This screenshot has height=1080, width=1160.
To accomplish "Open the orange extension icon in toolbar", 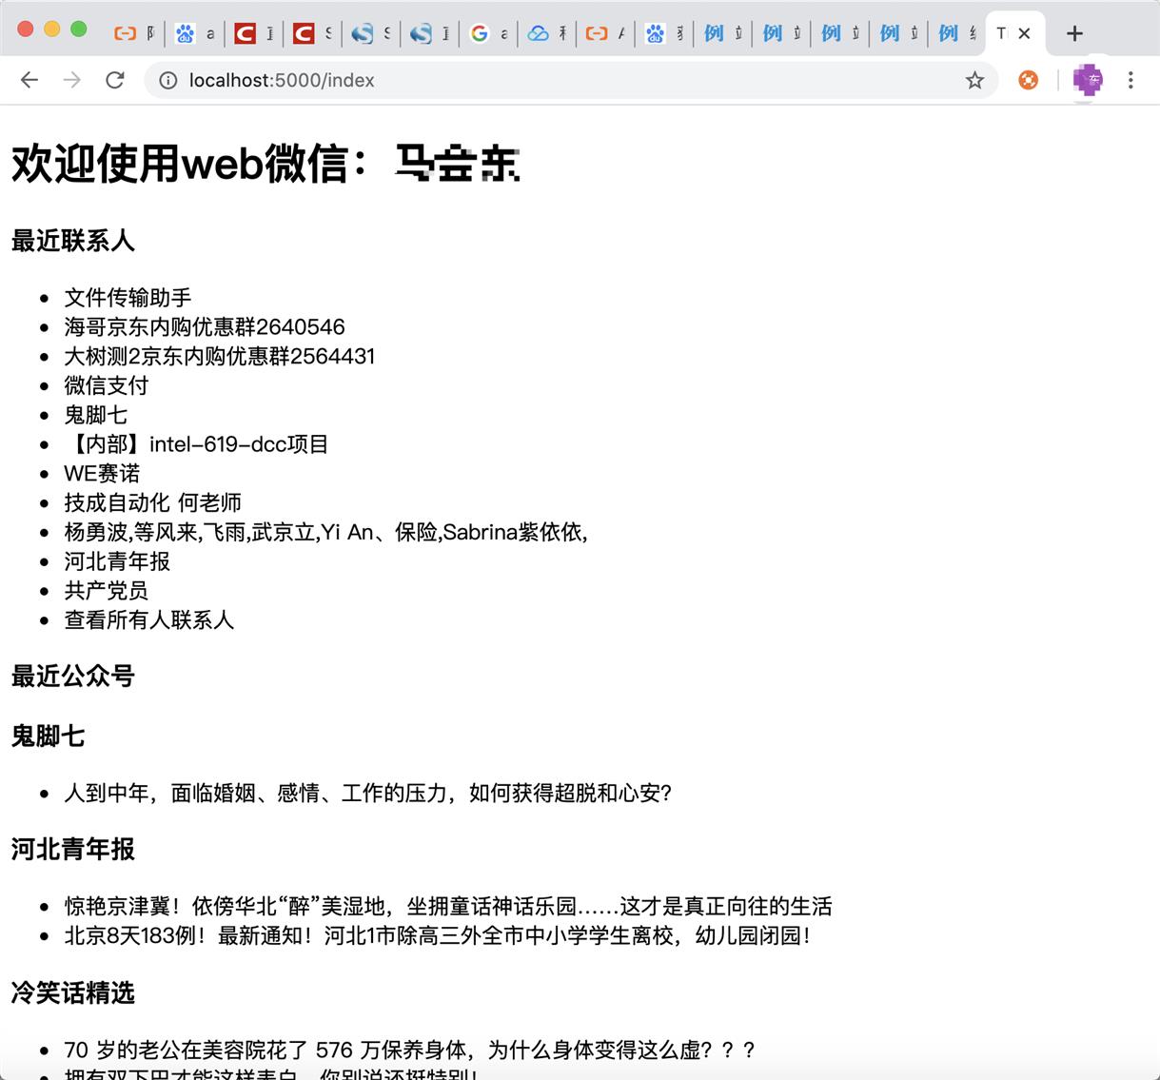I will 1029,81.
